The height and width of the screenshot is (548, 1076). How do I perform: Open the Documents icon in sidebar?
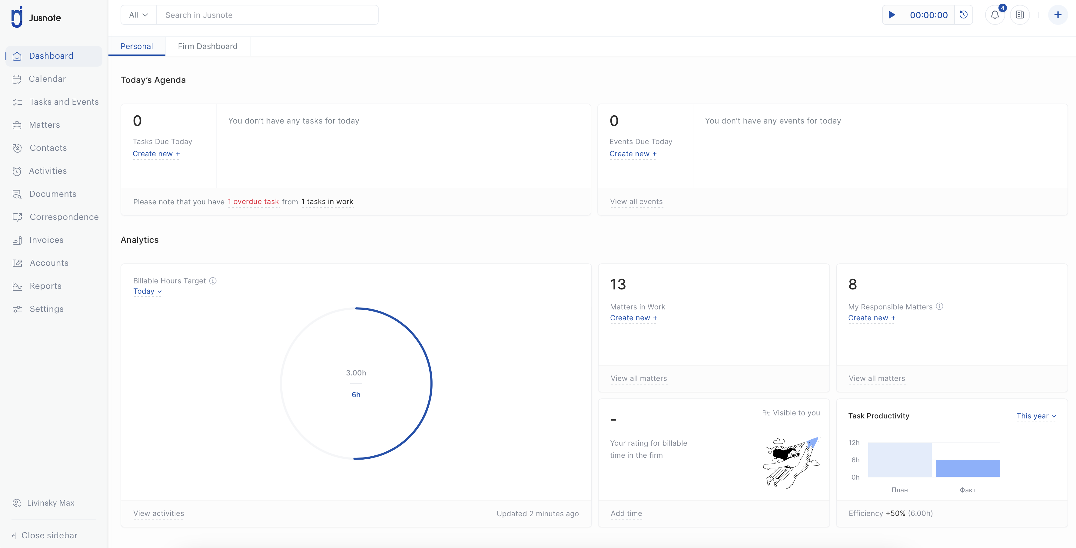point(17,194)
